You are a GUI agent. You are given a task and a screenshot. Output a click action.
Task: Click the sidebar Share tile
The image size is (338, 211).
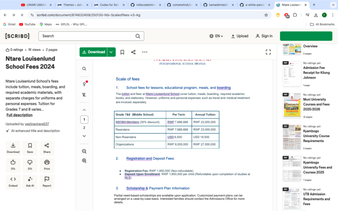pos(47,148)
